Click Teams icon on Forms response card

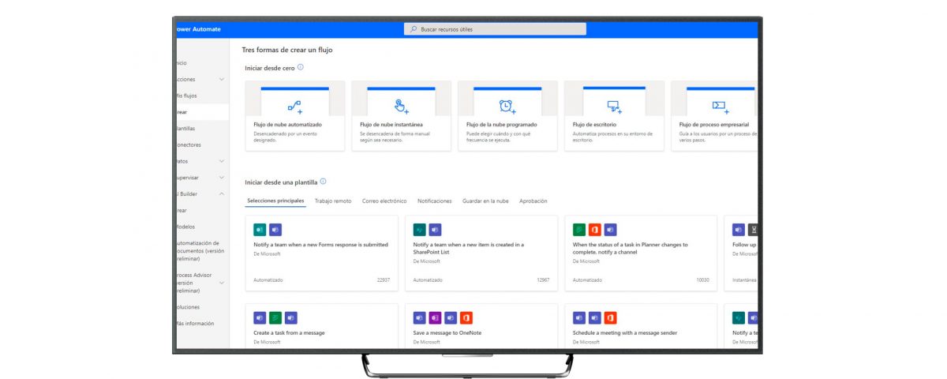coord(275,230)
